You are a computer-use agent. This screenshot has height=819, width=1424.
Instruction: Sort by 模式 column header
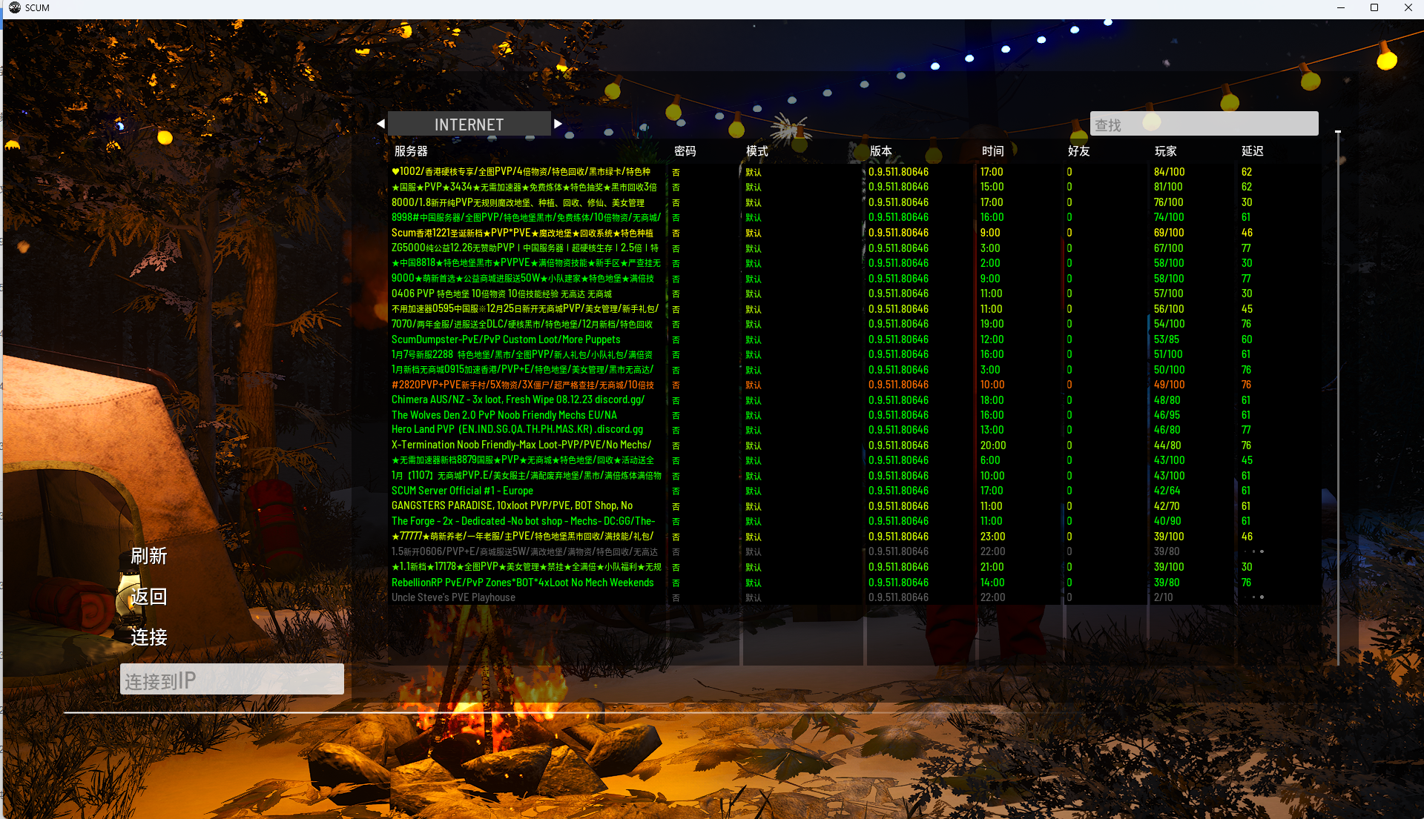pyautogui.click(x=756, y=151)
